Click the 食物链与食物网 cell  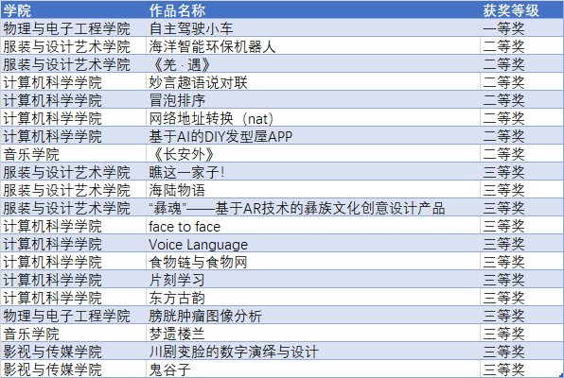[x=313, y=261]
